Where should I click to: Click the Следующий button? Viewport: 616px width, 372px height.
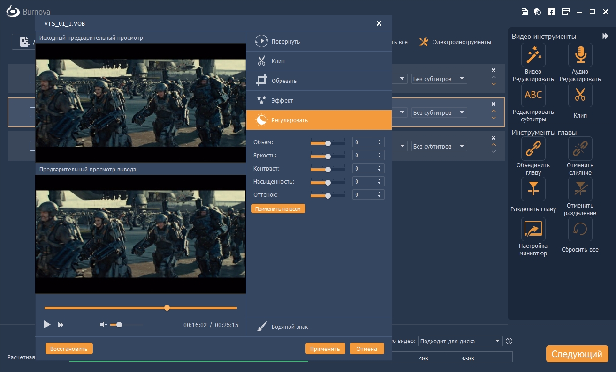tap(577, 354)
